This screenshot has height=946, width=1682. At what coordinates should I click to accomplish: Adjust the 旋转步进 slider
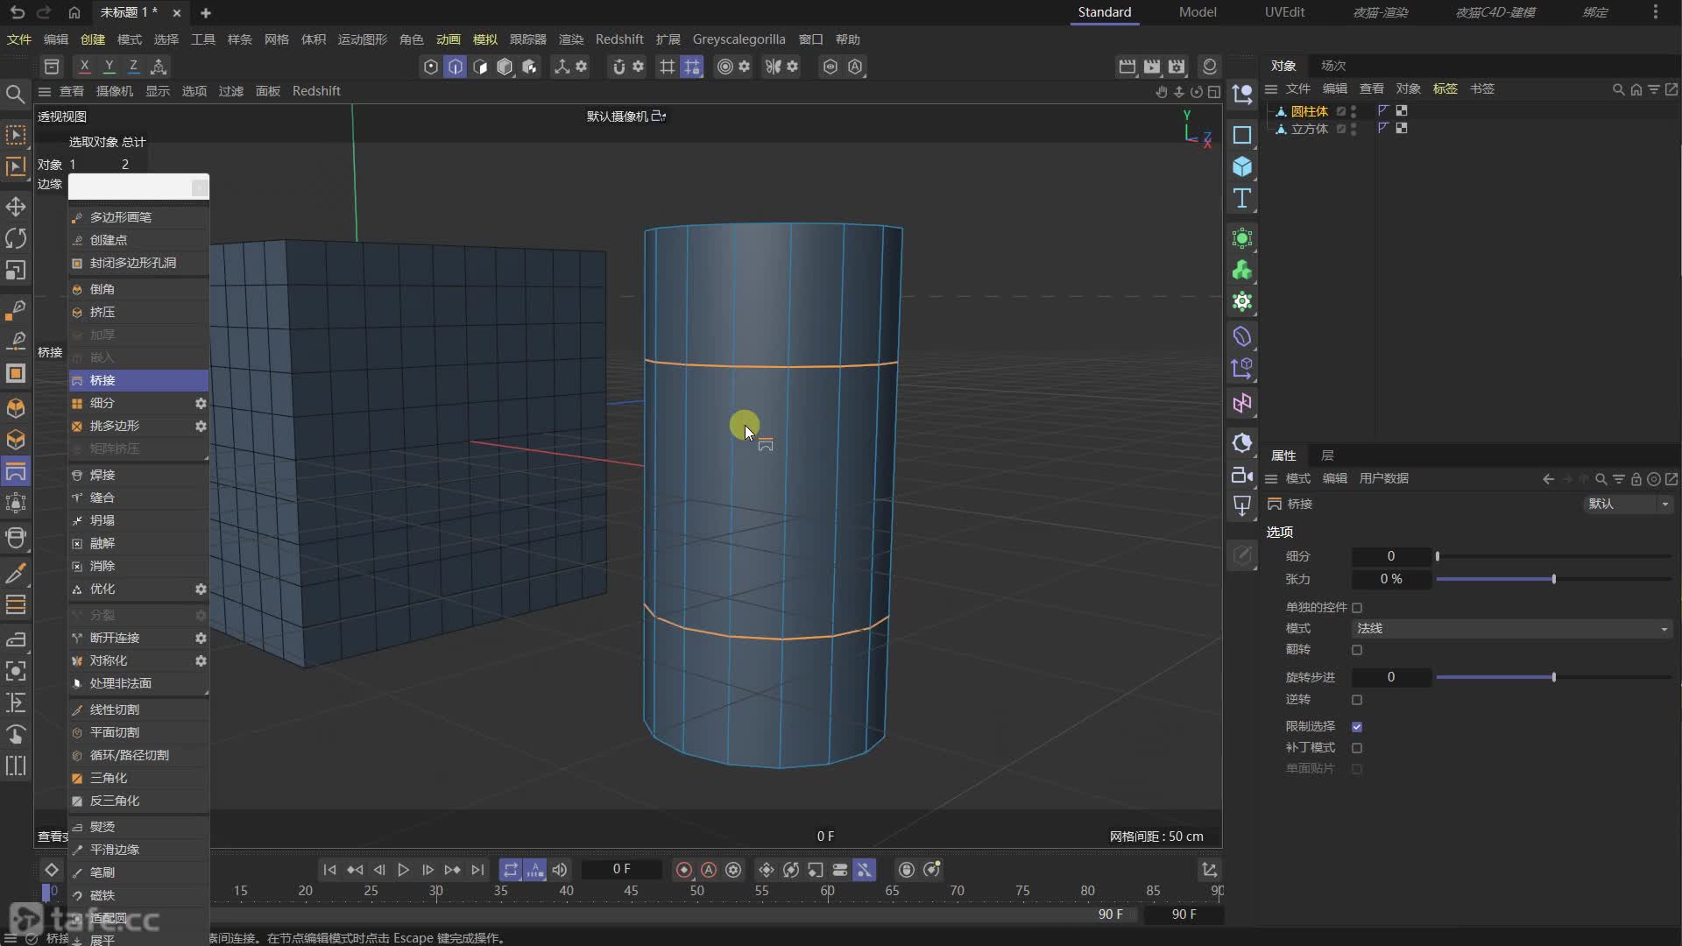[1553, 677]
